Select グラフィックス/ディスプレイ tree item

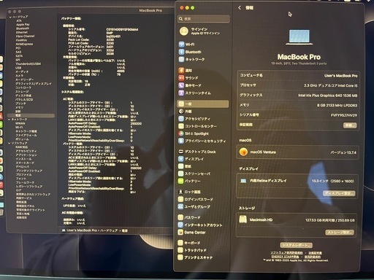[34, 84]
